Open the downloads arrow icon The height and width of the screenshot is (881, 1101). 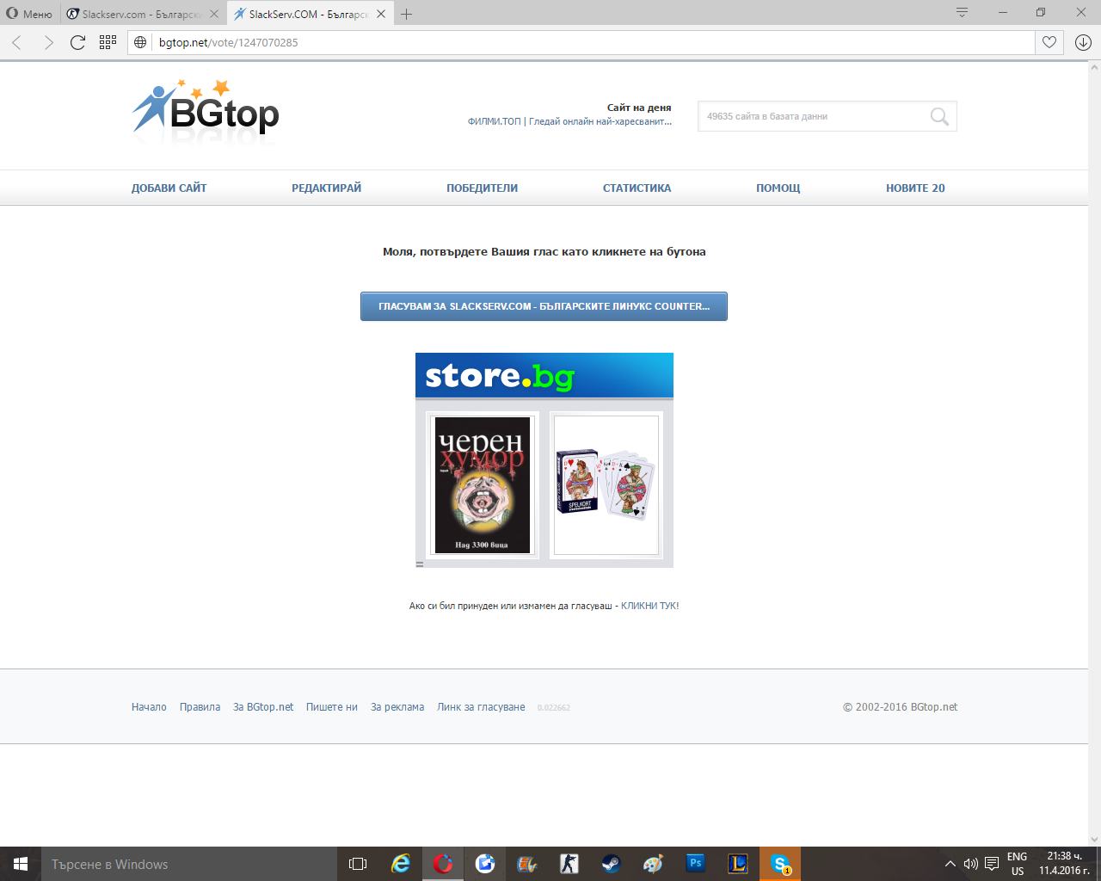point(1083,42)
